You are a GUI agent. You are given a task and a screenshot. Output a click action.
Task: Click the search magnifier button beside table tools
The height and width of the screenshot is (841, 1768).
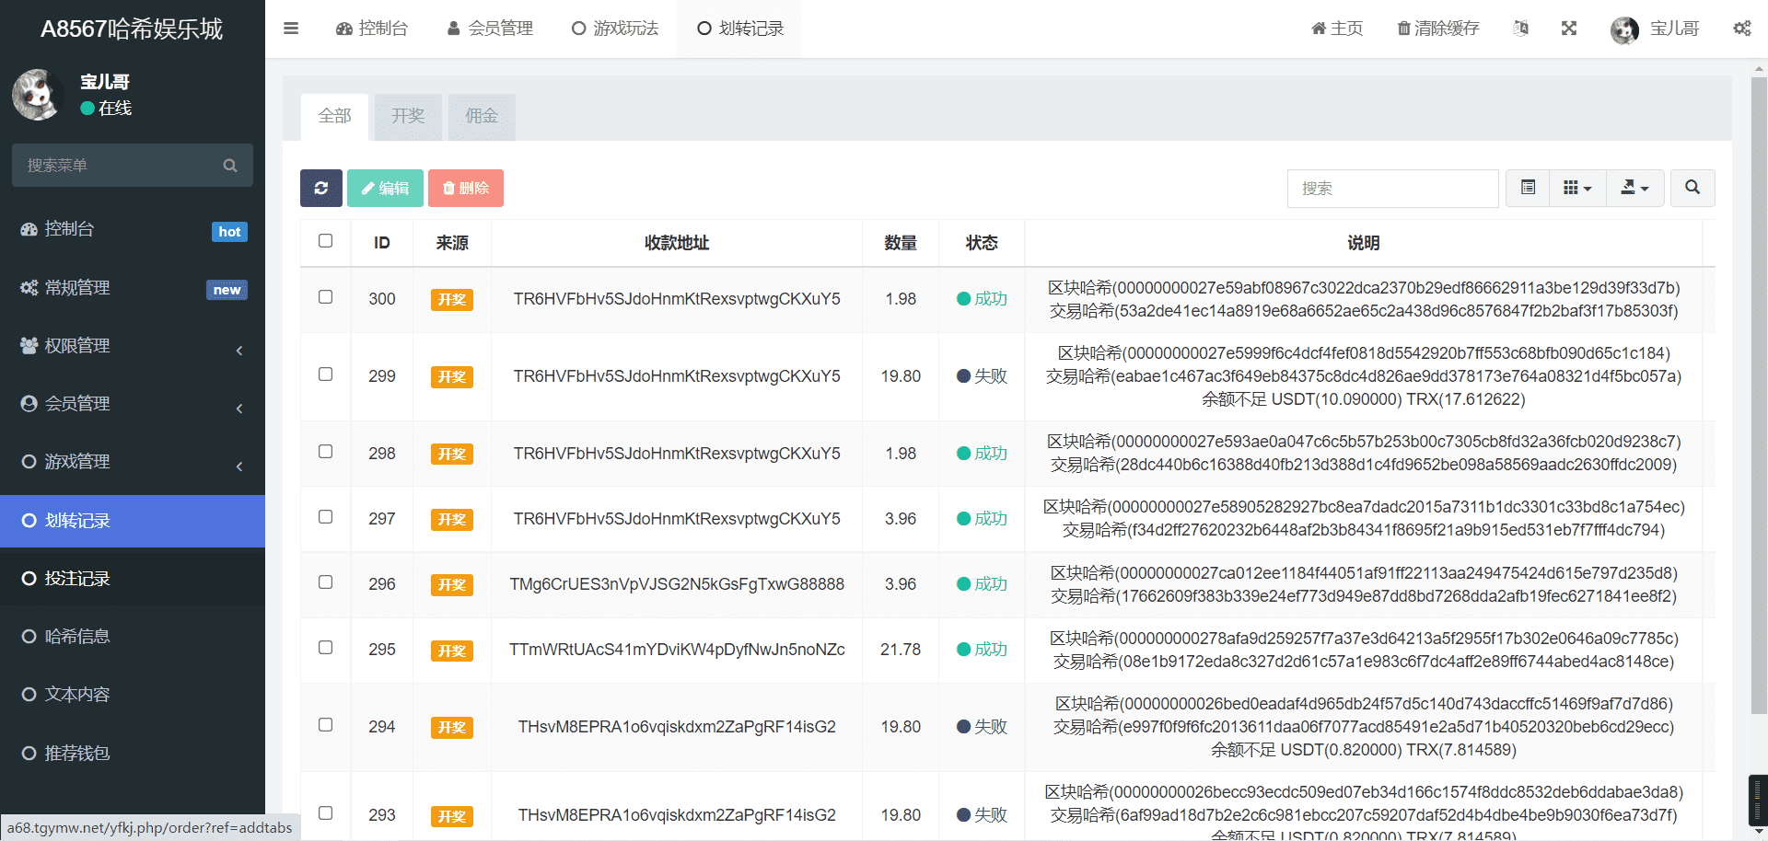tap(1692, 188)
